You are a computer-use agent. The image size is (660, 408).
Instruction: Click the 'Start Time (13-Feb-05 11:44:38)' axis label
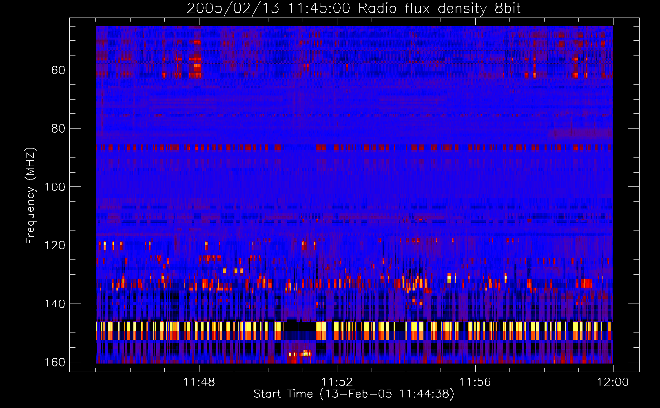coord(354,394)
